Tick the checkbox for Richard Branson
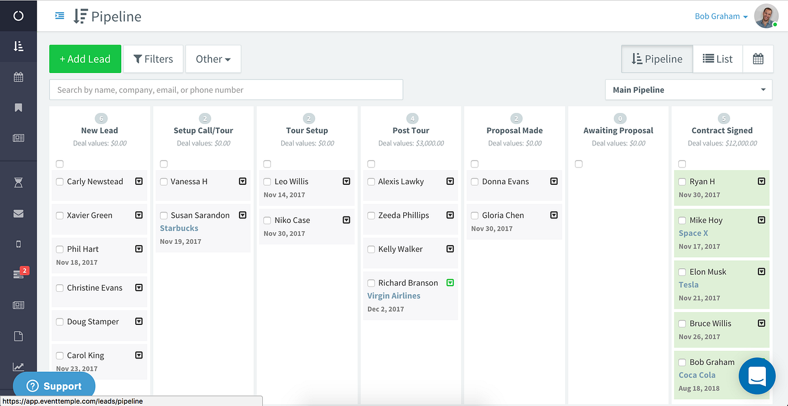 coord(371,283)
